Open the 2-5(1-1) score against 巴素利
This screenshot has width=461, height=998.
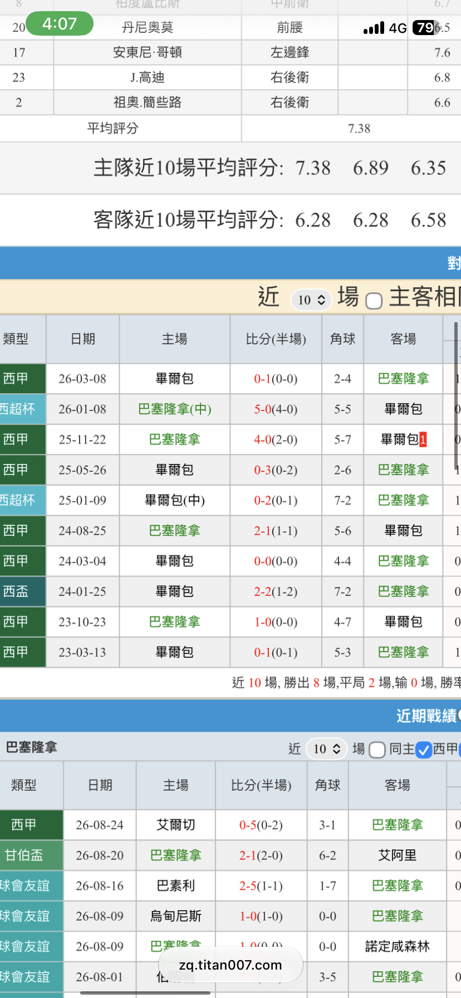pyautogui.click(x=261, y=886)
